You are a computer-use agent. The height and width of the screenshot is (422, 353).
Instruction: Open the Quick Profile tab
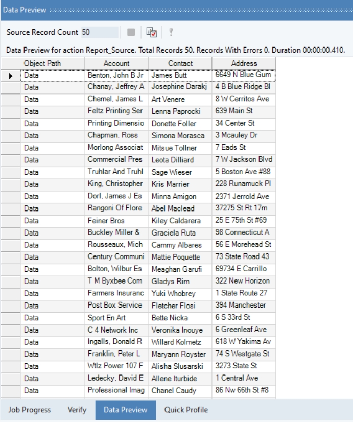(186, 410)
